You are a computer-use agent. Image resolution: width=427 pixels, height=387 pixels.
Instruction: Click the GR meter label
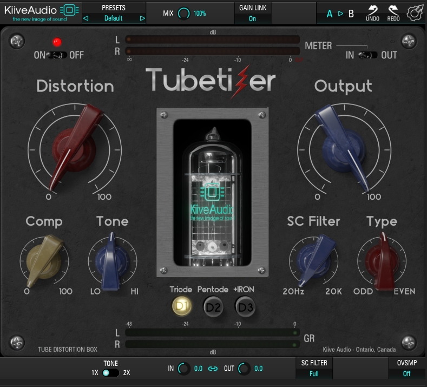click(309, 338)
